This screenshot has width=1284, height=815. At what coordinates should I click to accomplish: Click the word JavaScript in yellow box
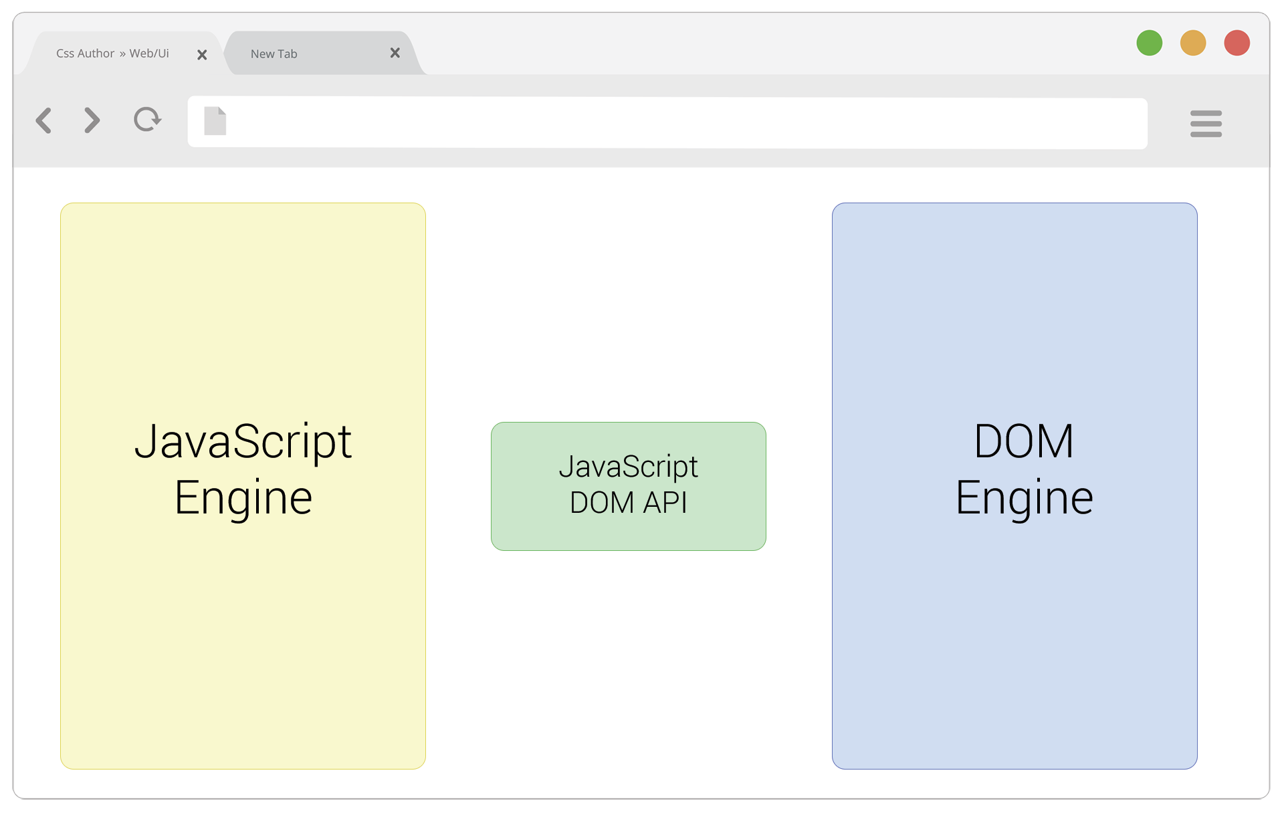click(x=243, y=441)
